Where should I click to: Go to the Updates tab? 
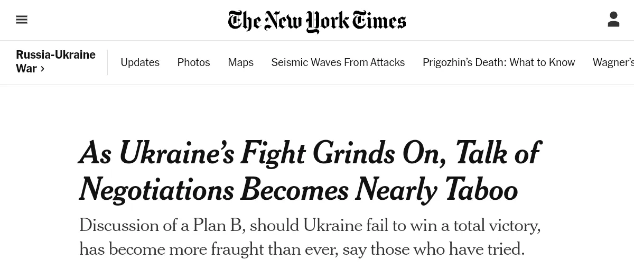tap(140, 62)
